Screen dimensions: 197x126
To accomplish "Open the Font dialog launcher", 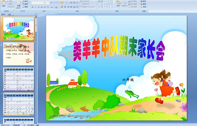I will 59,11.
